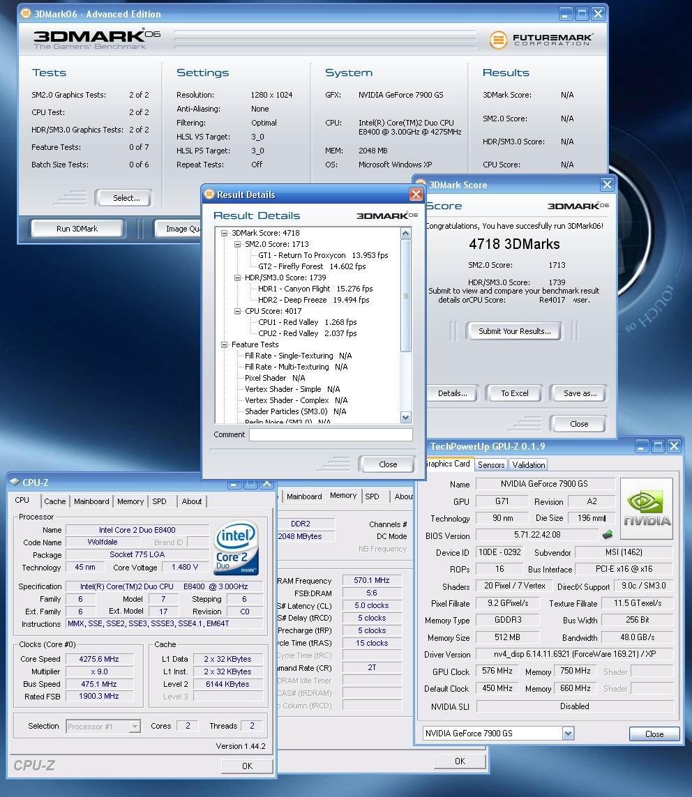Select GT1 - Return To Proxycon row
692x797 pixels.
coord(323,255)
